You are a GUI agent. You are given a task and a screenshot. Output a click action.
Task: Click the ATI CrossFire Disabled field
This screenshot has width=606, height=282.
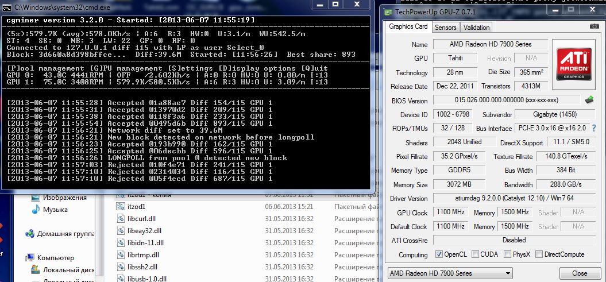[514, 240]
